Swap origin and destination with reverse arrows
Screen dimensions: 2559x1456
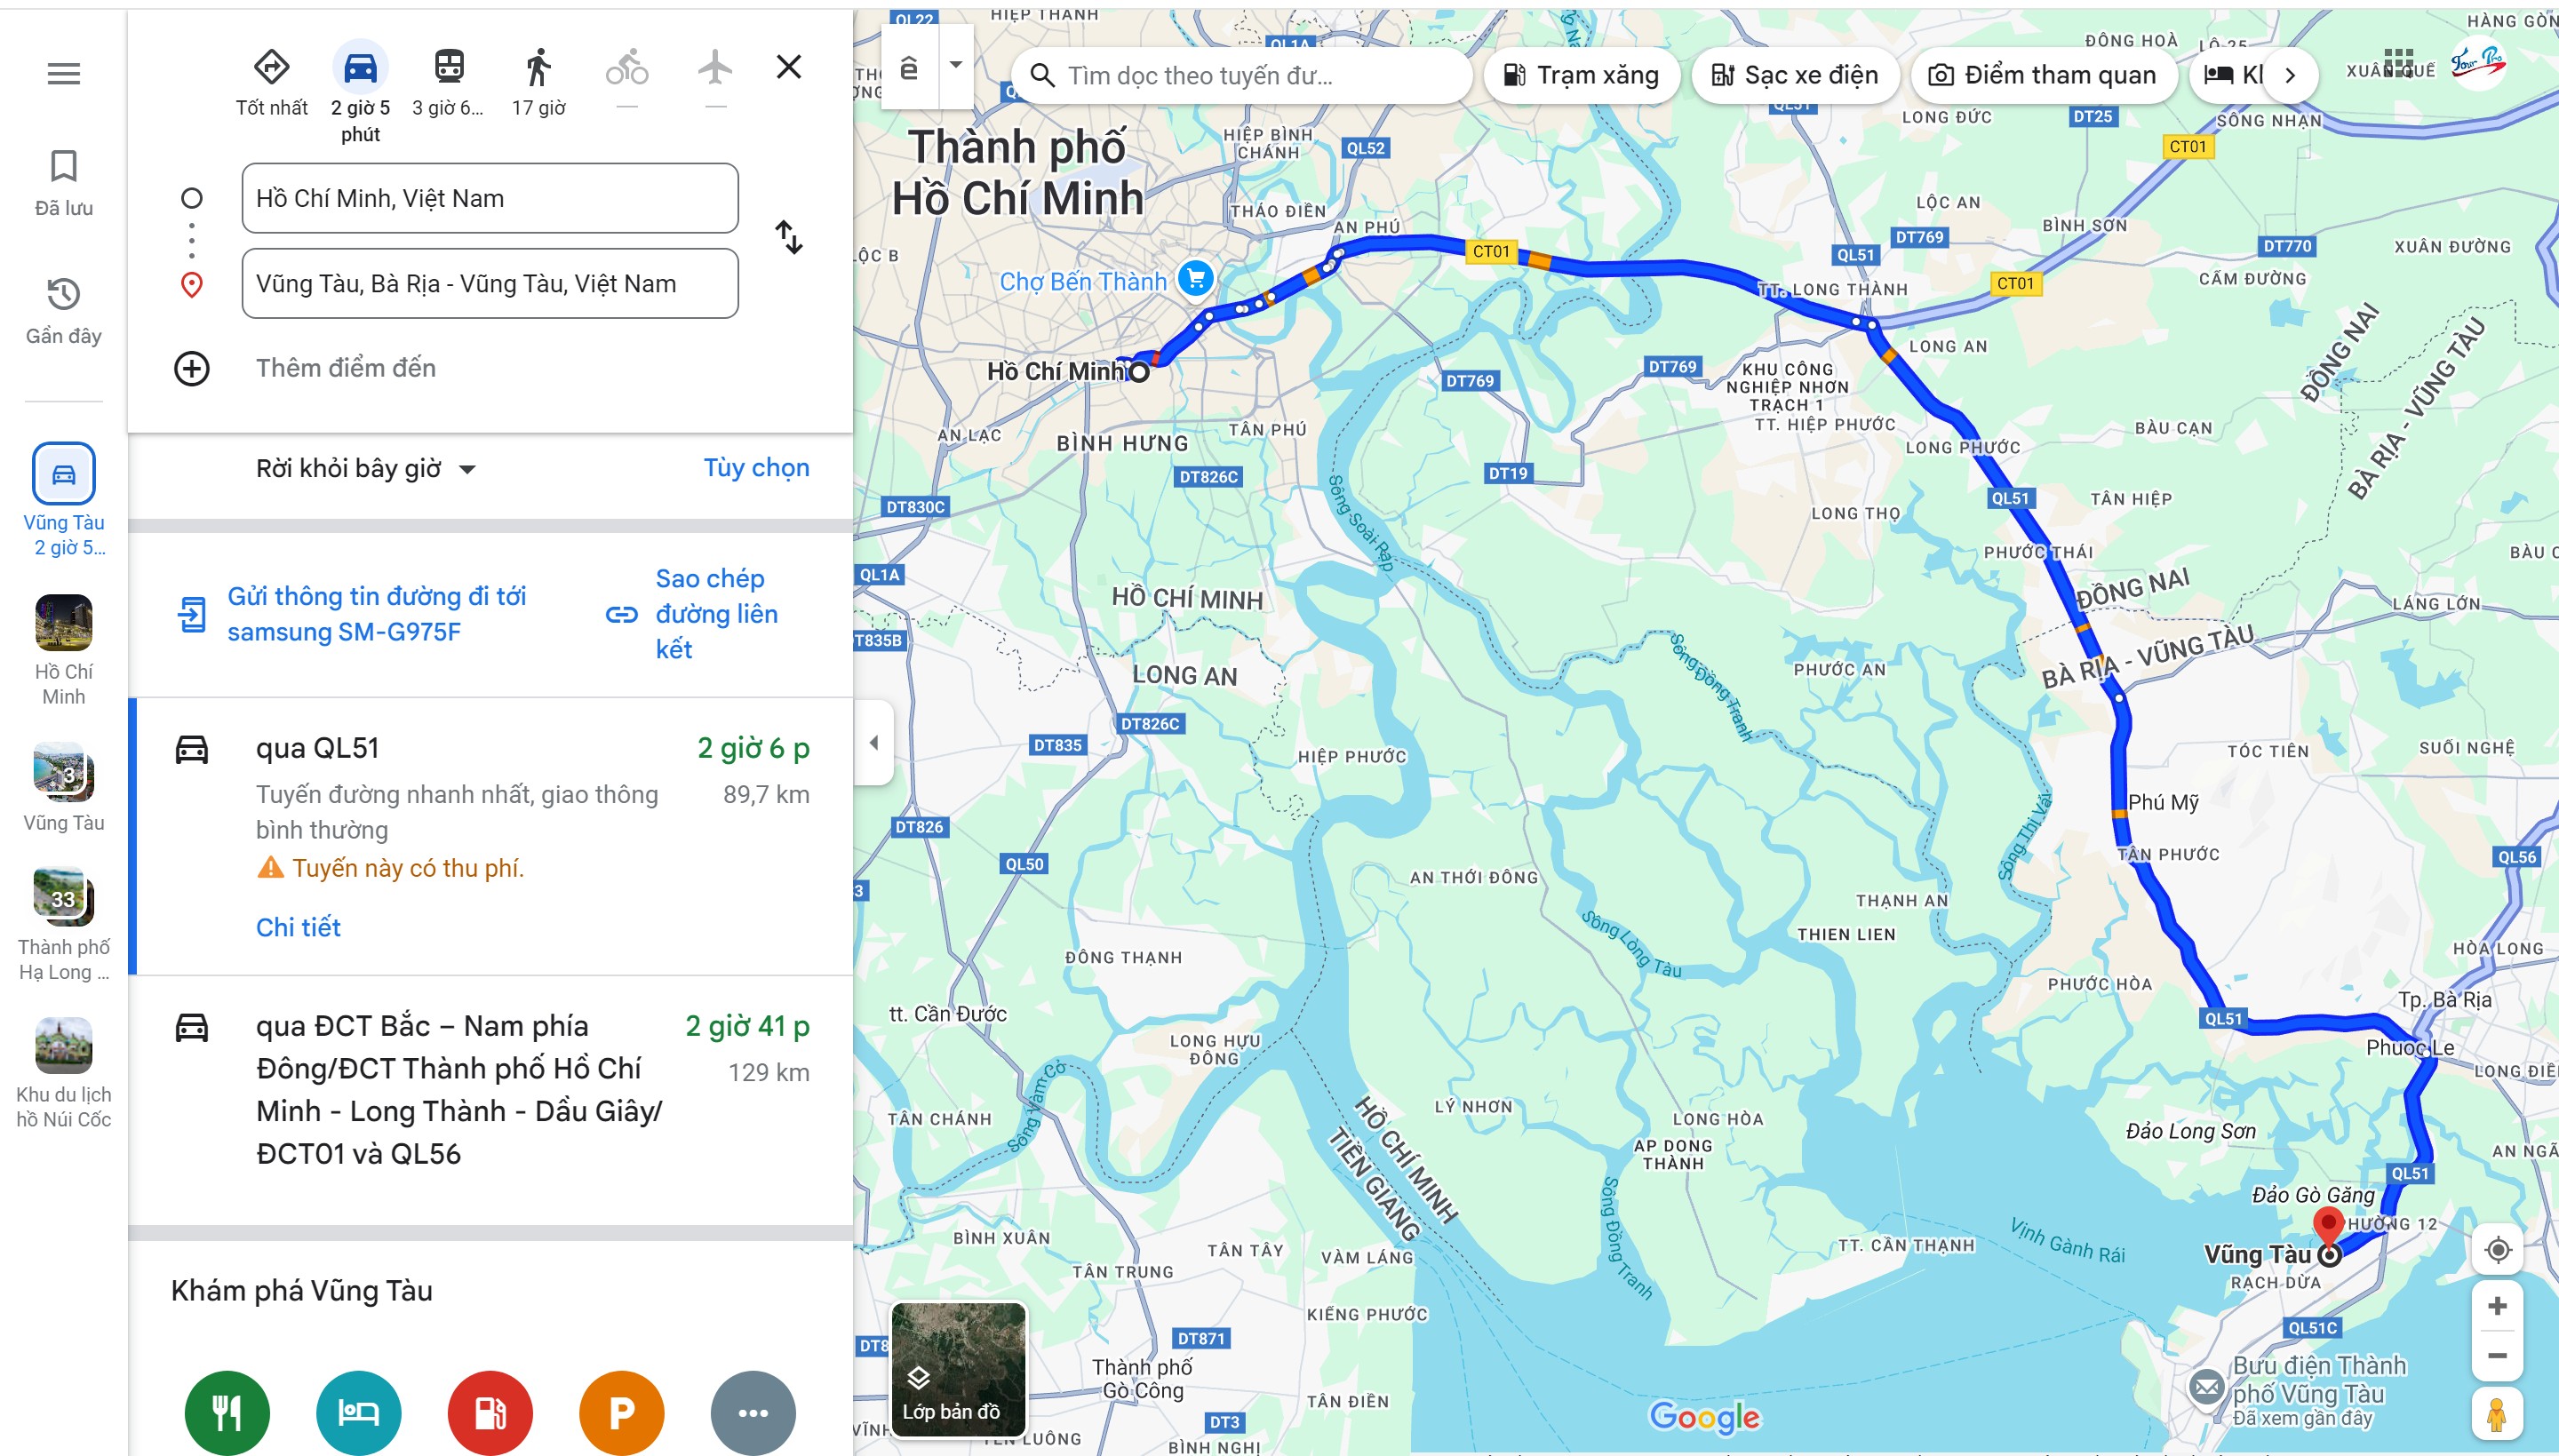click(x=789, y=237)
